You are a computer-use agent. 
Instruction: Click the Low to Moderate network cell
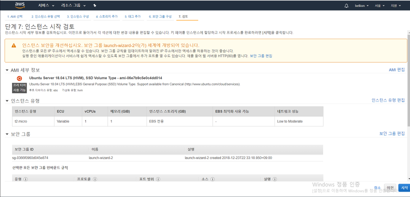pyautogui.click(x=299, y=121)
